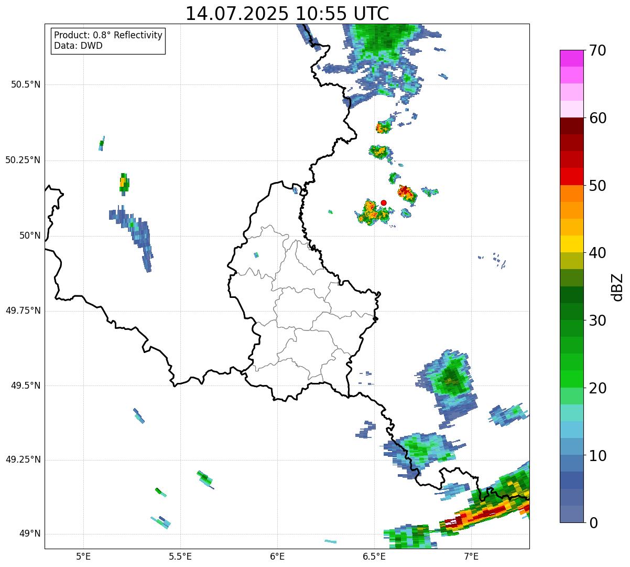Image resolution: width=630 pixels, height=567 pixels.
Task: Click the cyan colorbar swatch near 14
Action: [x=572, y=430]
